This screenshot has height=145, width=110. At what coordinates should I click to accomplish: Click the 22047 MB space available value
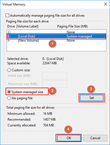click(49, 63)
